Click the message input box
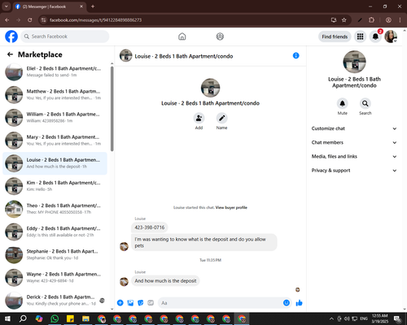407x325 pixels. [x=225, y=303]
